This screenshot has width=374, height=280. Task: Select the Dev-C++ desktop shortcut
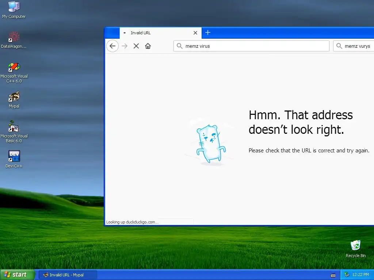pos(14,159)
